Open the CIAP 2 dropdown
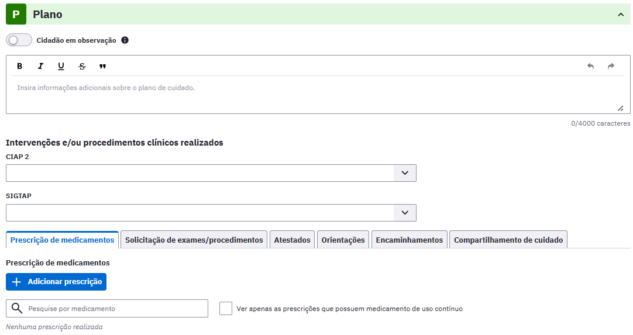Screen dimensions: 633x335 [405, 172]
